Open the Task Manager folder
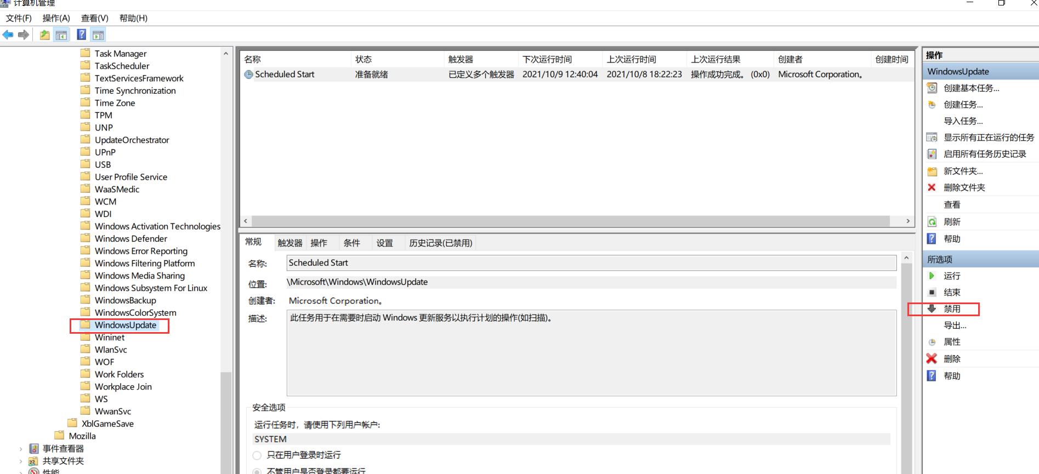1039x474 pixels. [x=121, y=54]
